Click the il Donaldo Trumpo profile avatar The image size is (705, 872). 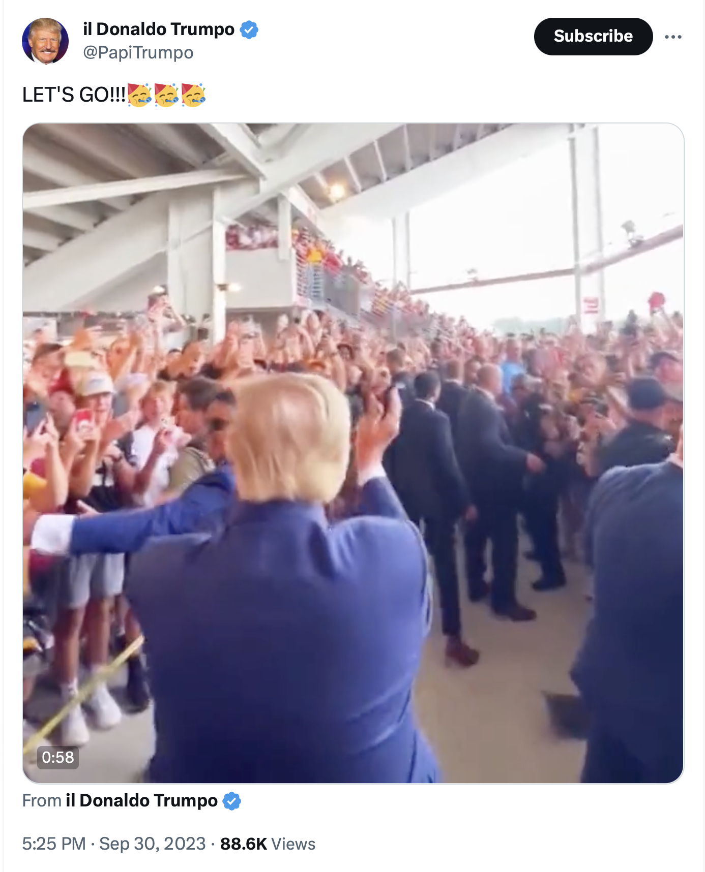tap(45, 41)
